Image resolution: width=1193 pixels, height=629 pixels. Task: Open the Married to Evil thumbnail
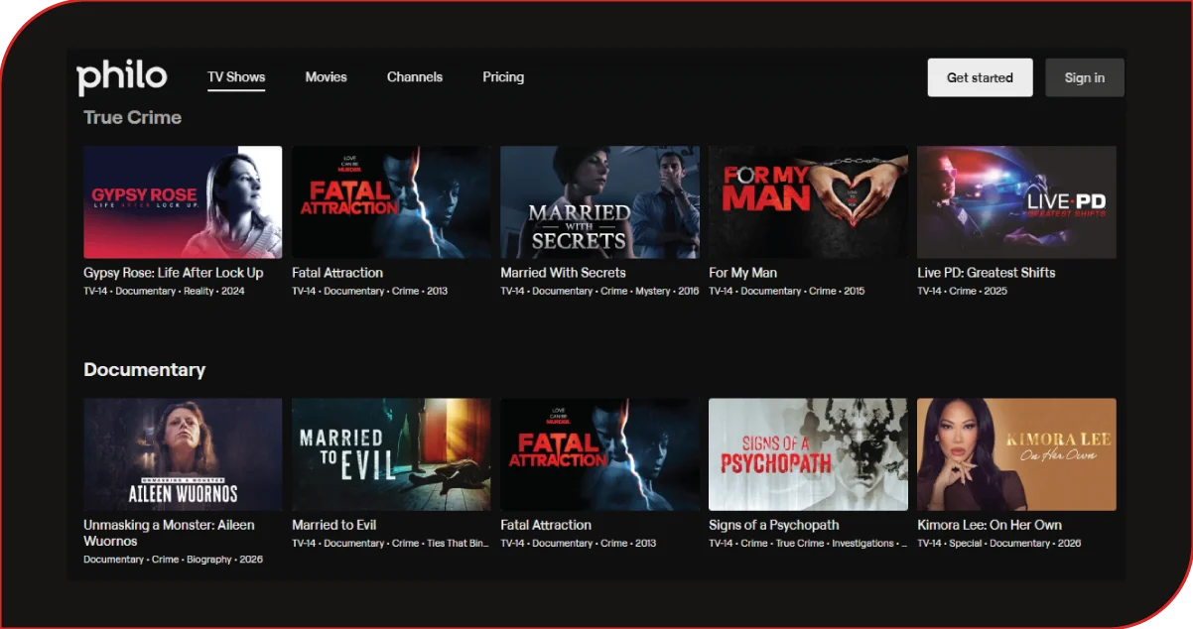391,454
